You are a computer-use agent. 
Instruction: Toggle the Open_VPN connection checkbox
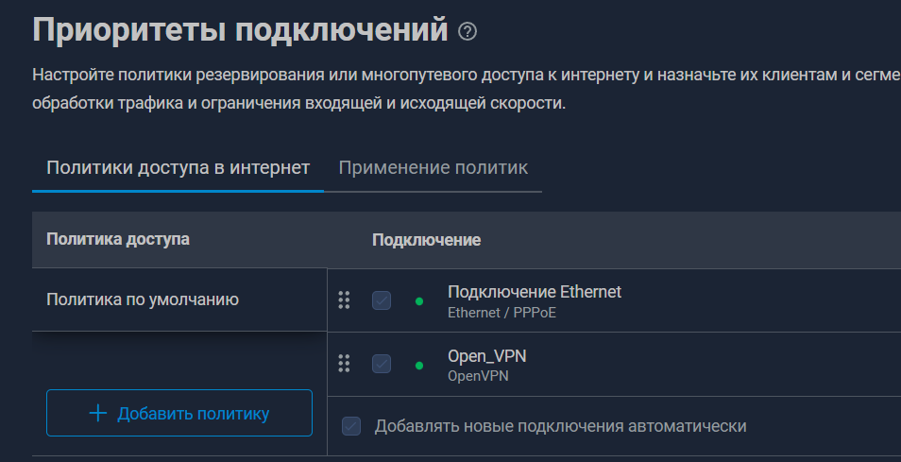pyautogui.click(x=382, y=364)
